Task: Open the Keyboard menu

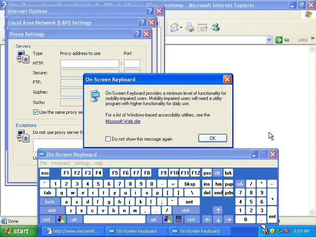Action: (x=60, y=163)
